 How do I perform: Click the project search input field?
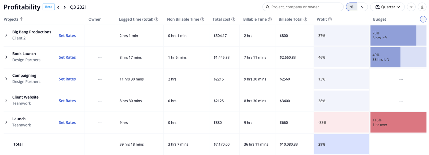(303, 7)
